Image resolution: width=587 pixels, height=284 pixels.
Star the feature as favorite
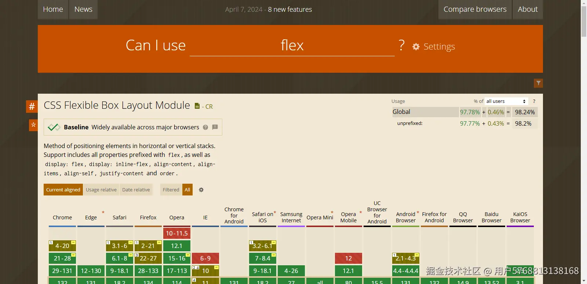click(33, 125)
